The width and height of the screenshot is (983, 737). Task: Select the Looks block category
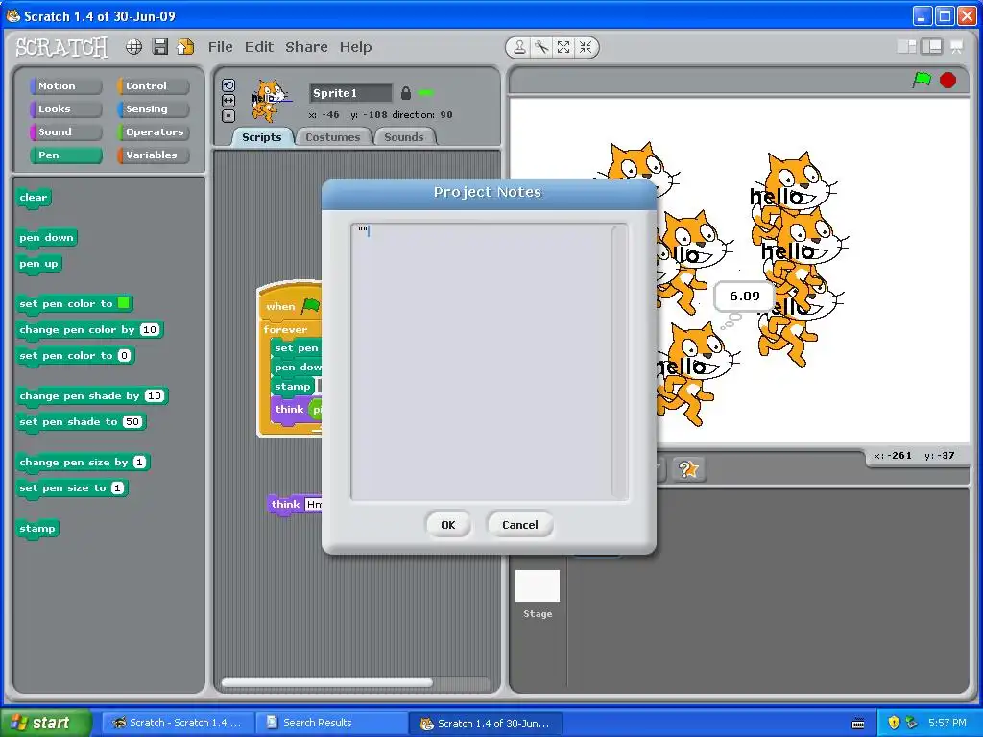tap(65, 109)
